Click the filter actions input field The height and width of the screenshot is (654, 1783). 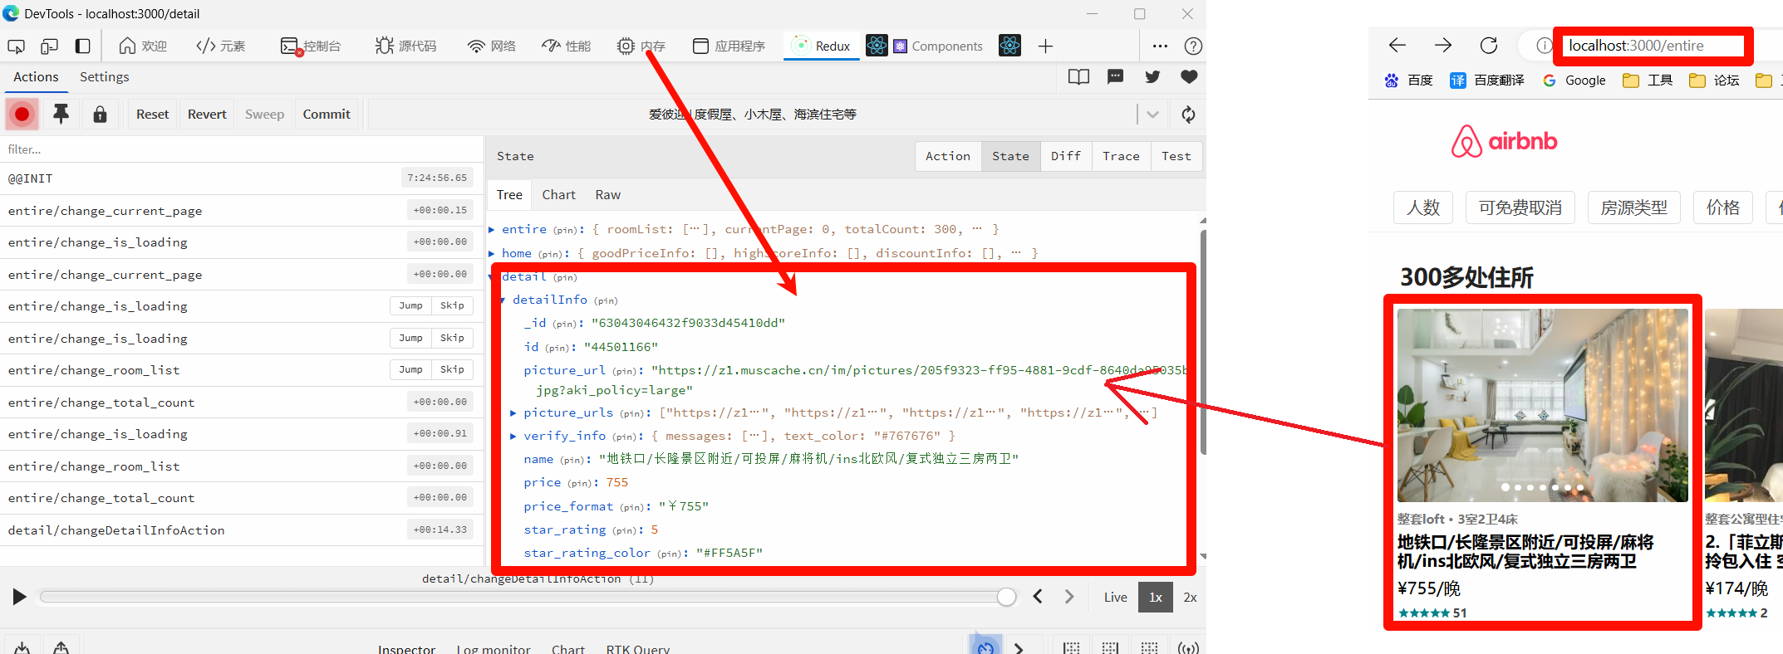(x=241, y=149)
